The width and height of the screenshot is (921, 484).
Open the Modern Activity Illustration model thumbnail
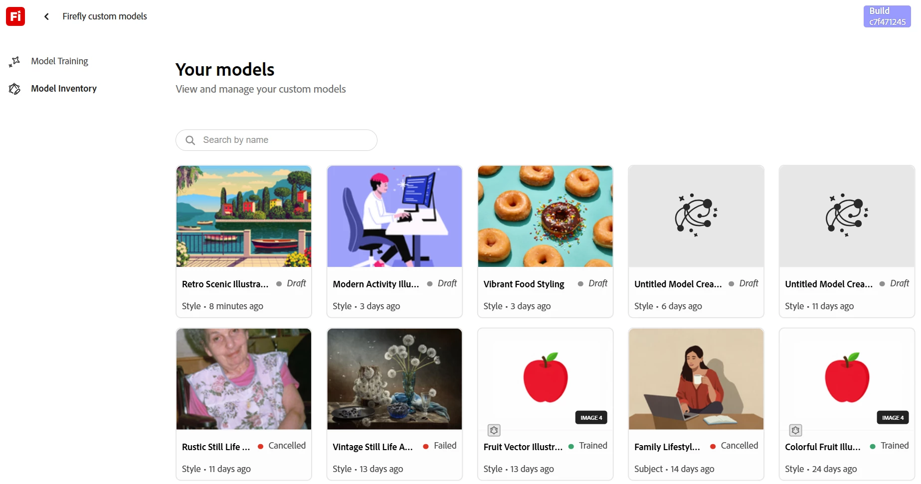[x=394, y=217]
